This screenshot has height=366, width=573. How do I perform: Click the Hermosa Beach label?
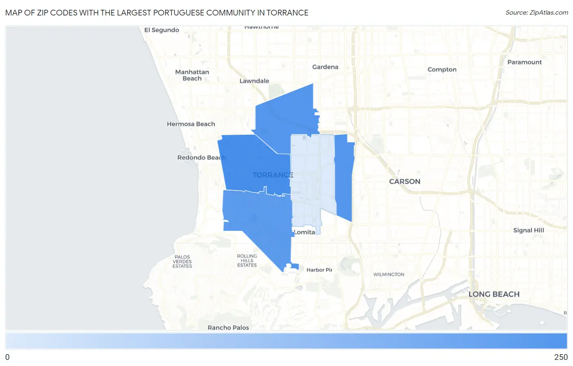click(x=191, y=124)
